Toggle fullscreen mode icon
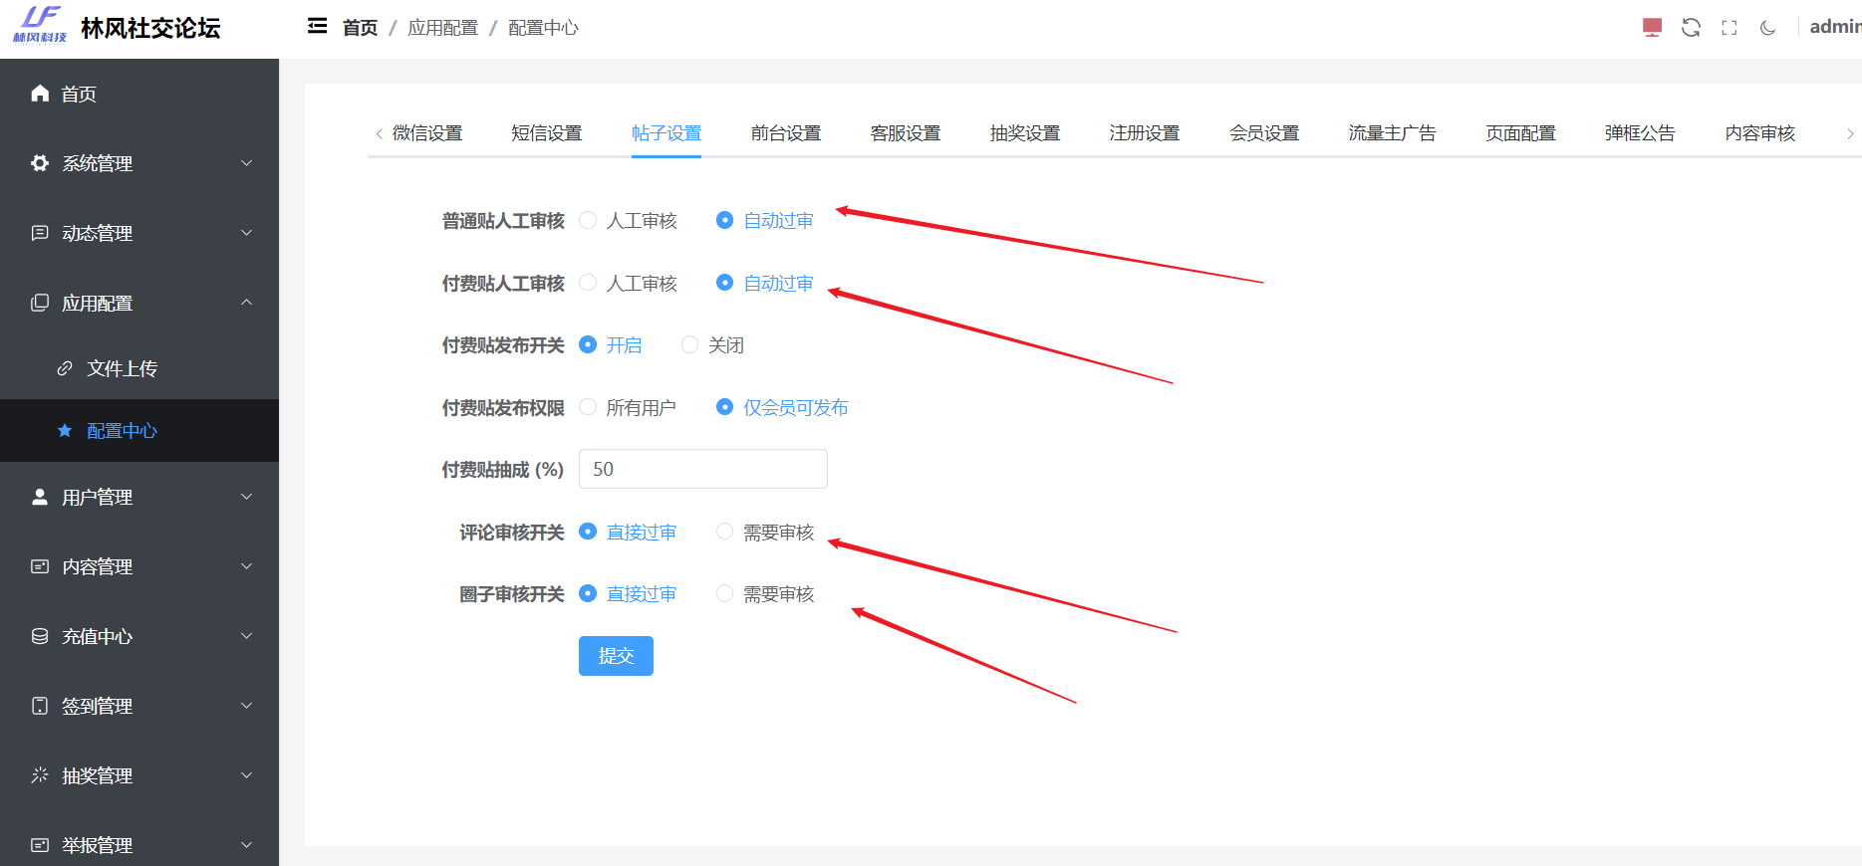Image resolution: width=1862 pixels, height=866 pixels. coord(1729,28)
